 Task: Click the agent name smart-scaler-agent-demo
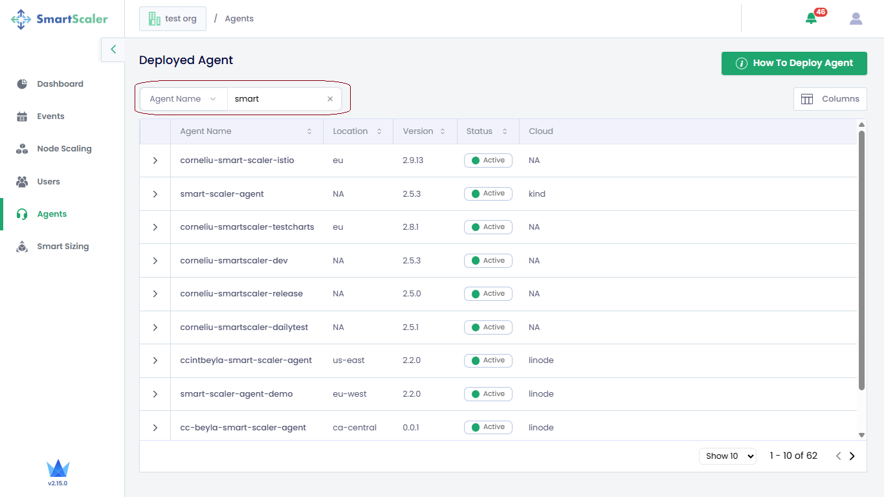point(236,394)
